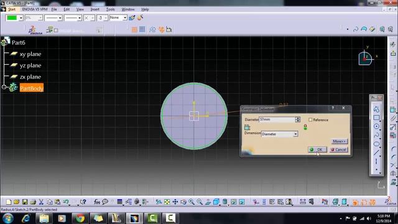Select the Axis sketch tool
Screen dimensions: 398x224
point(376,161)
